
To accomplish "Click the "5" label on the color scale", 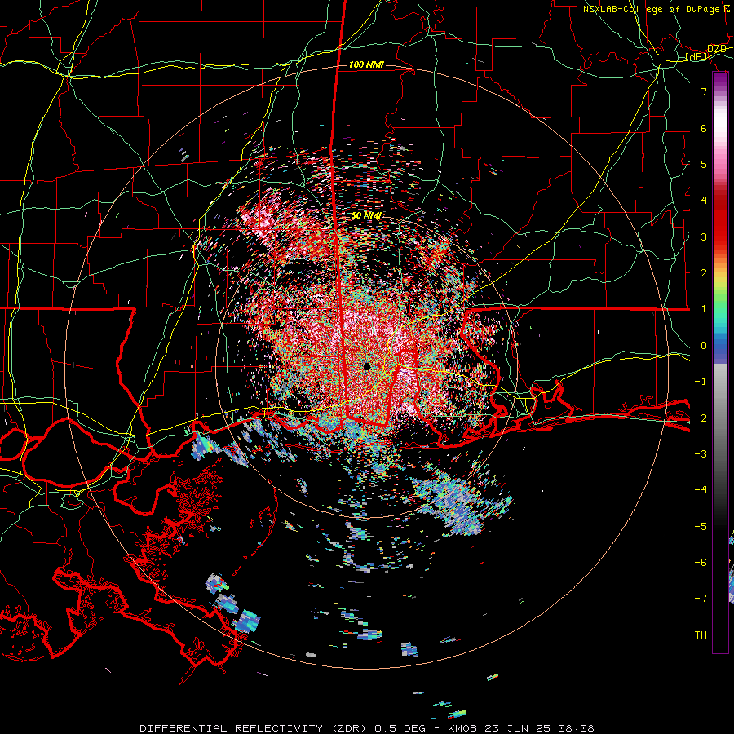I will pyautogui.click(x=704, y=164).
